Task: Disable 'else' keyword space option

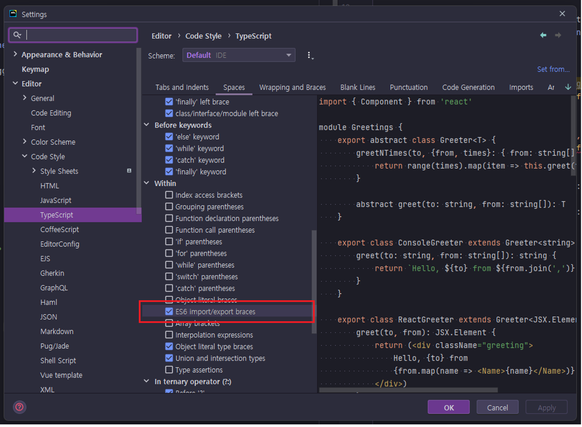Action: [169, 137]
